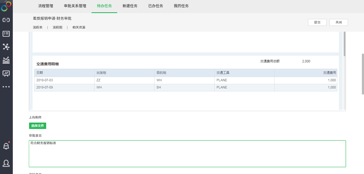The image size is (364, 174).
Task: Switch to 流程管理 tab
Action: click(x=46, y=6)
